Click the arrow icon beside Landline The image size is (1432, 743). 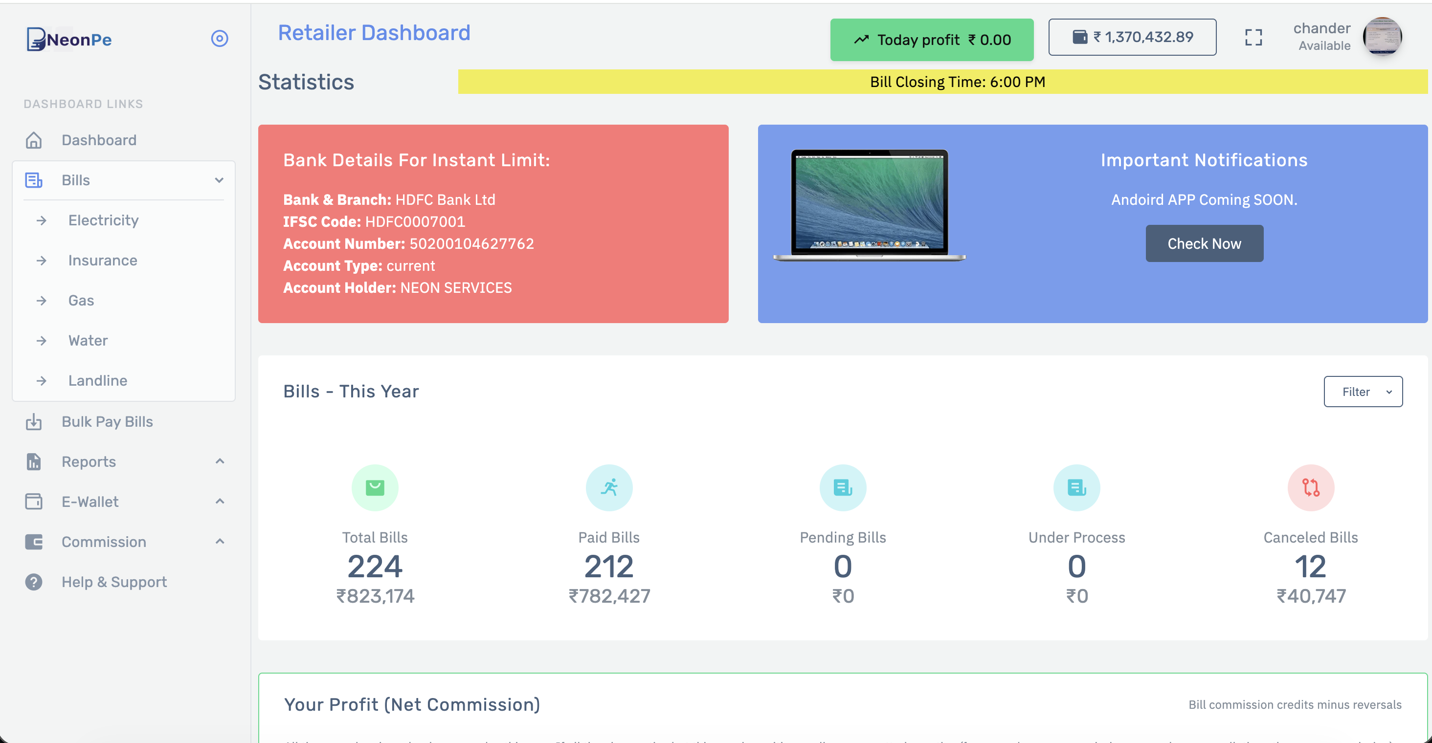[x=42, y=381]
